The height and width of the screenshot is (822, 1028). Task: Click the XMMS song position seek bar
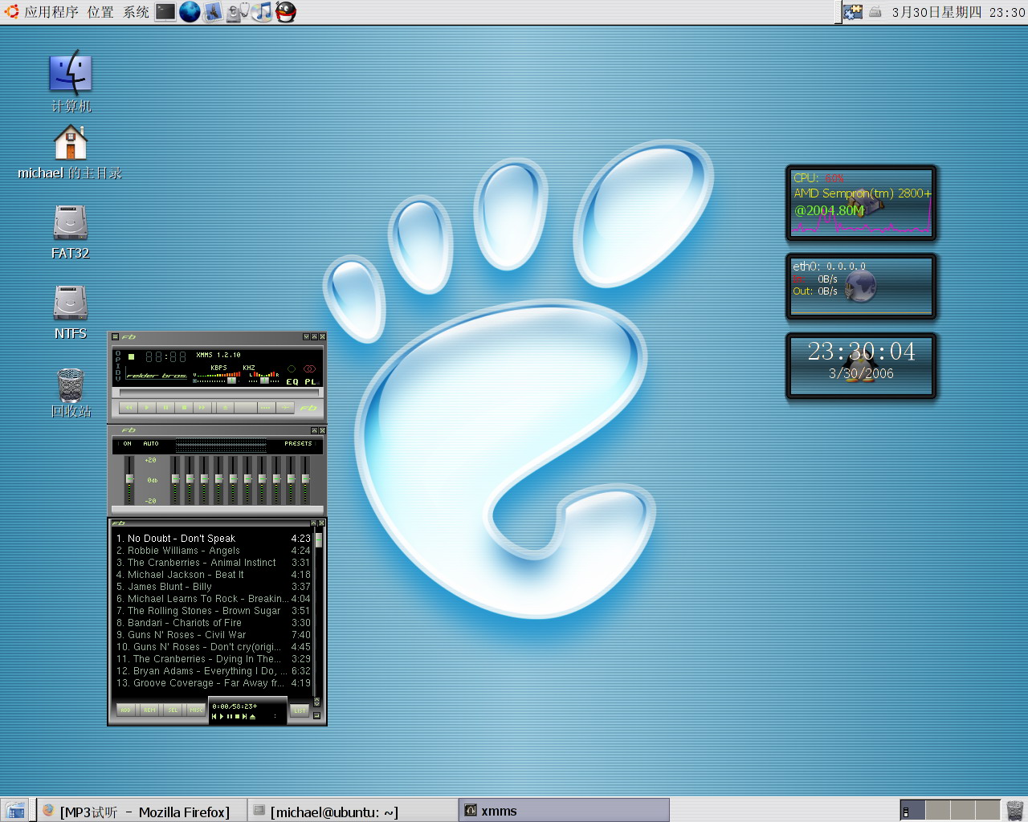[219, 393]
